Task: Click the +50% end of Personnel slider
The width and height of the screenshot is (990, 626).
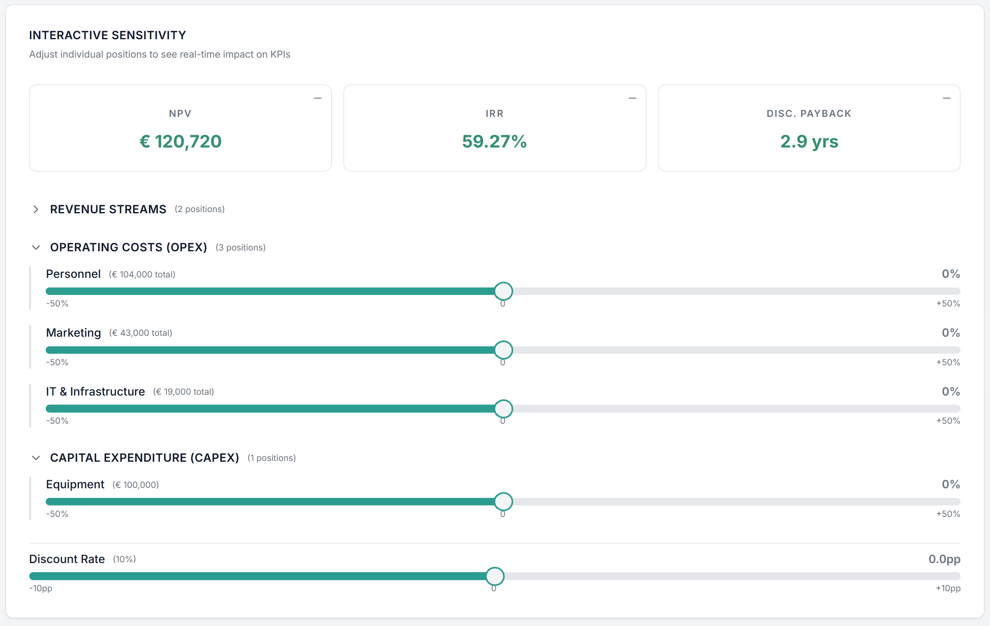Action: click(948, 304)
